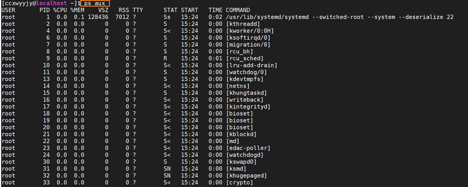This screenshot has height=187, width=468.
Task: Click the localhost hostname in the prompt
Action: (51, 3)
